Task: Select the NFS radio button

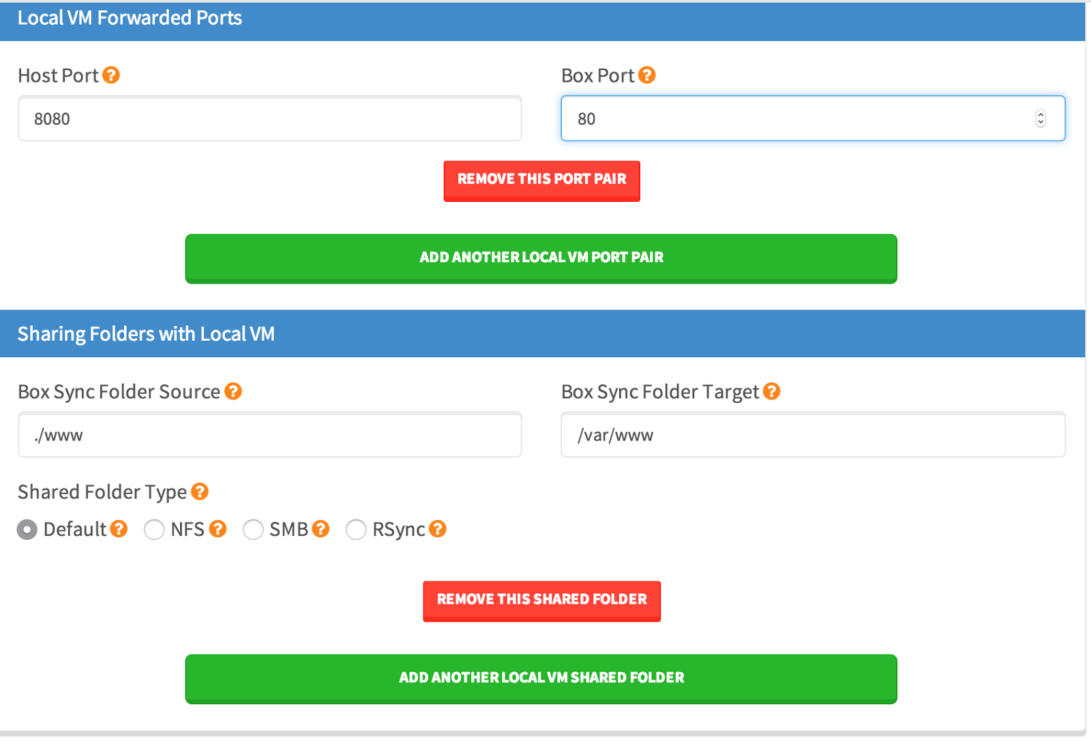Action: pyautogui.click(x=154, y=530)
